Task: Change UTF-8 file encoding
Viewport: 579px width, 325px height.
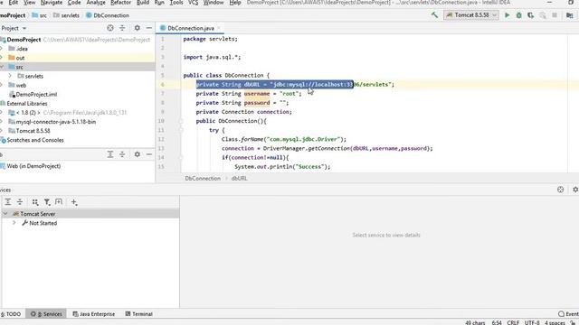Action: [x=532, y=322]
